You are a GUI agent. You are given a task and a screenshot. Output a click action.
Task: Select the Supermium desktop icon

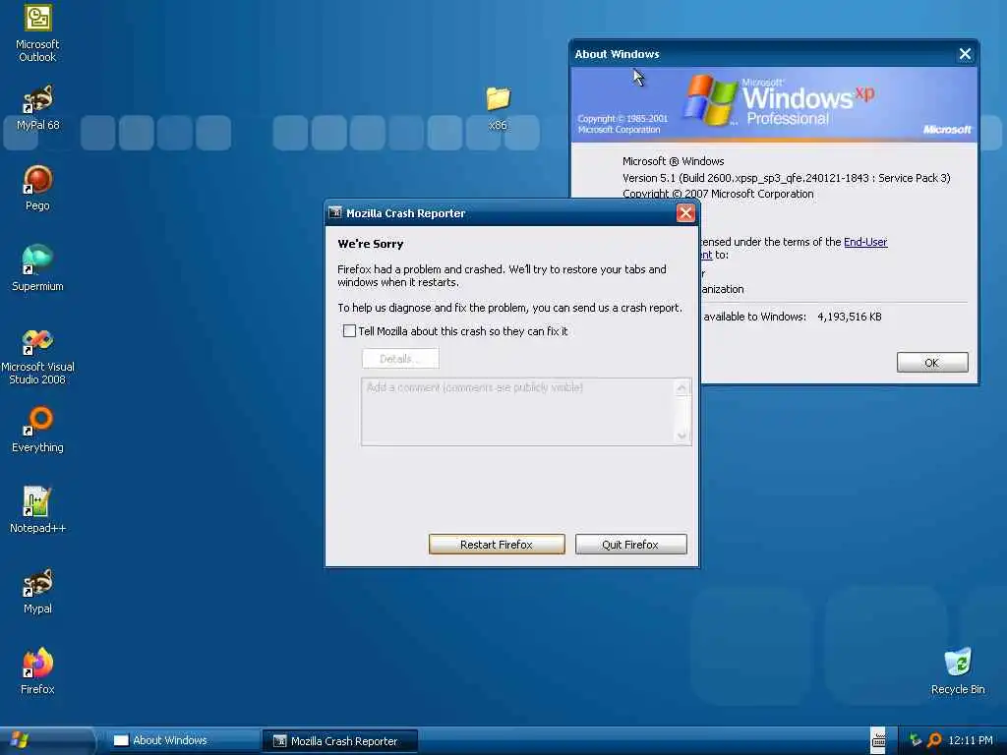[x=37, y=268]
